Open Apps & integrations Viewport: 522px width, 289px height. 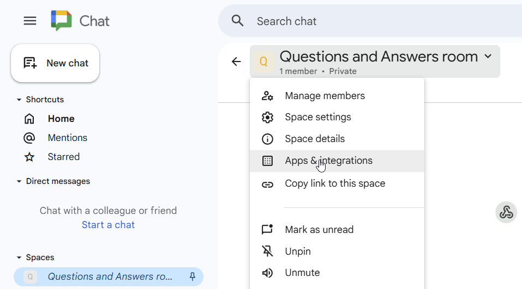[x=337, y=161]
